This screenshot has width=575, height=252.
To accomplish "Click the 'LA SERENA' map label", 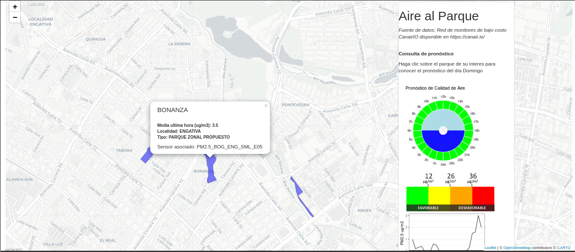I will pyautogui.click(x=179, y=44).
